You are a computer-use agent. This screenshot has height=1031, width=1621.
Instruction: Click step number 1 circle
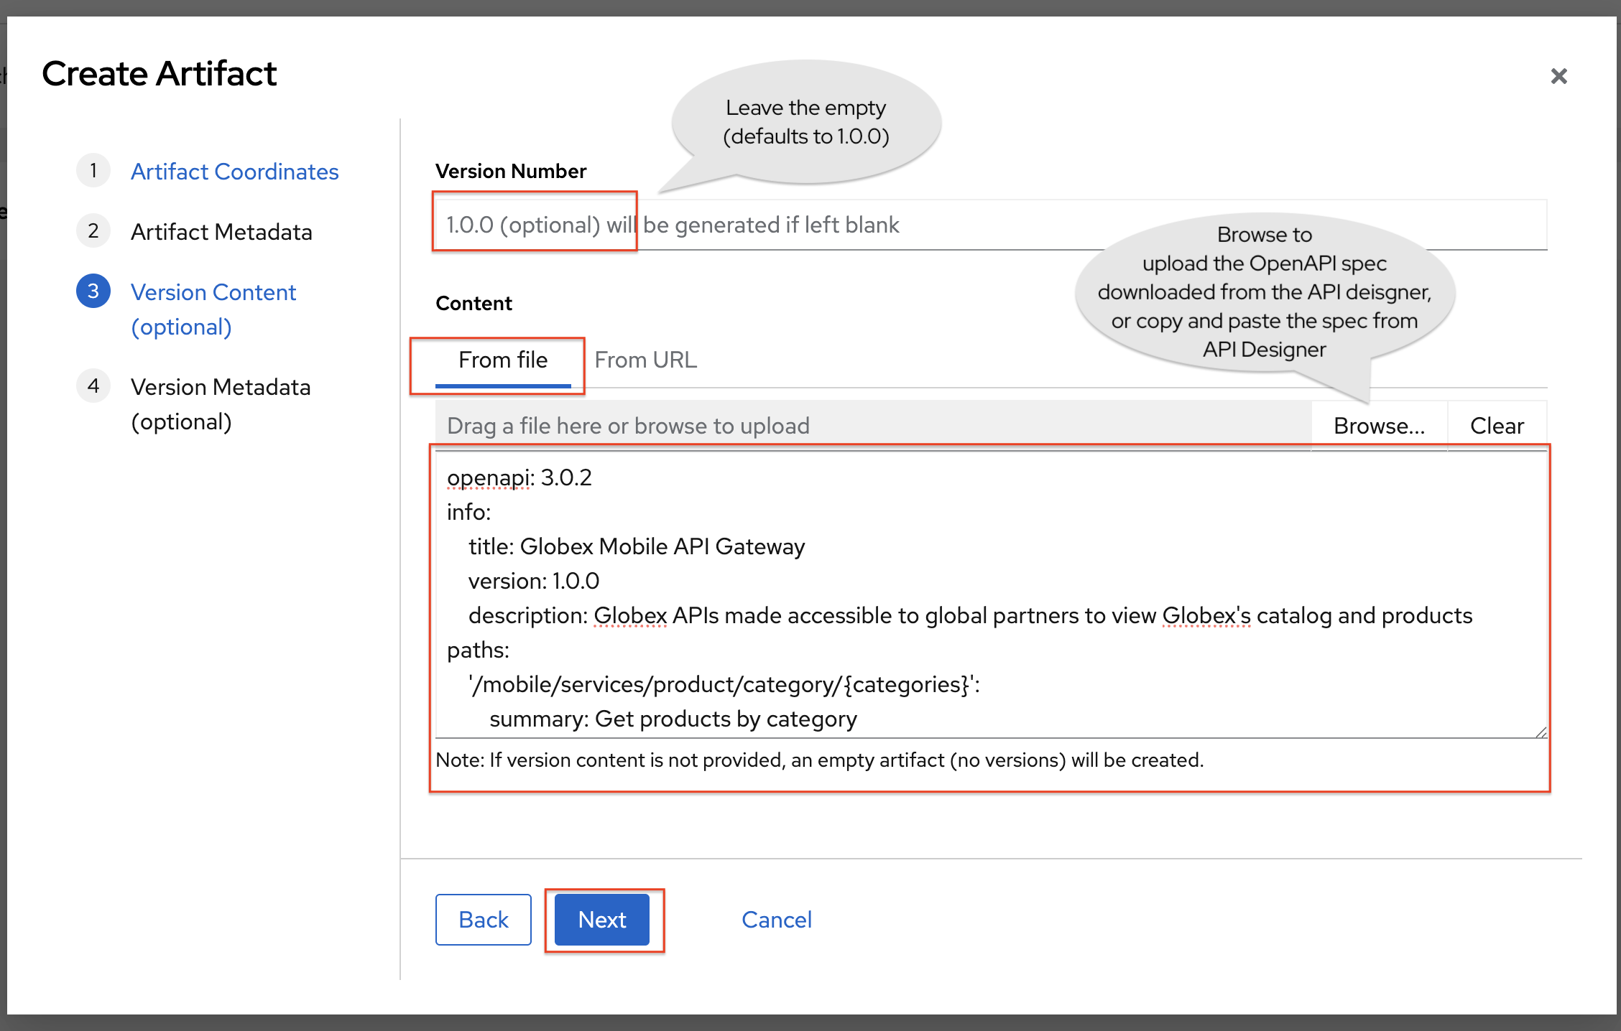(93, 170)
